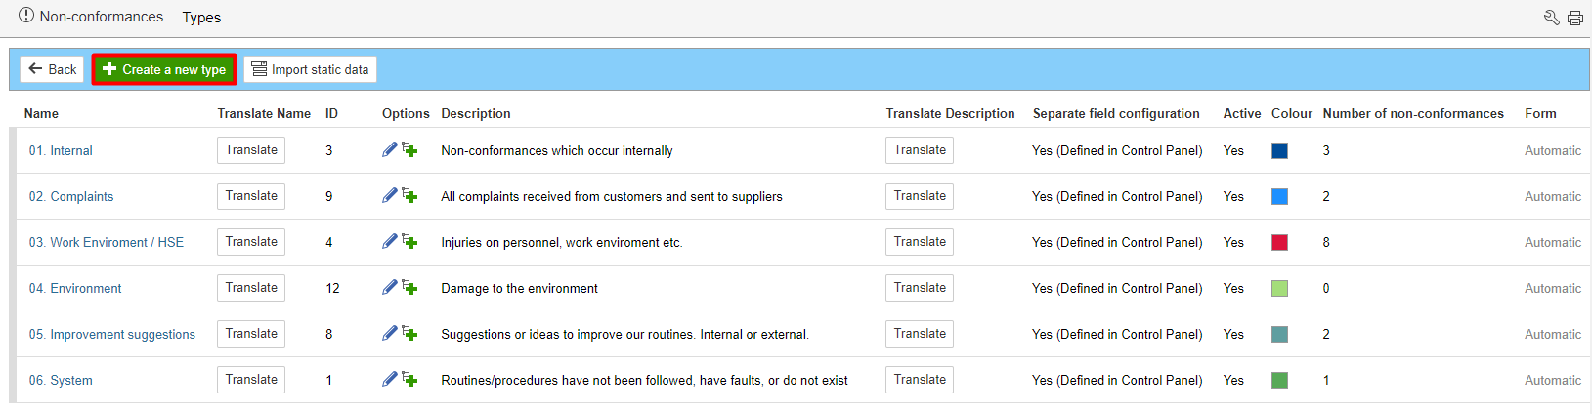Click Create a new type button

point(164,69)
